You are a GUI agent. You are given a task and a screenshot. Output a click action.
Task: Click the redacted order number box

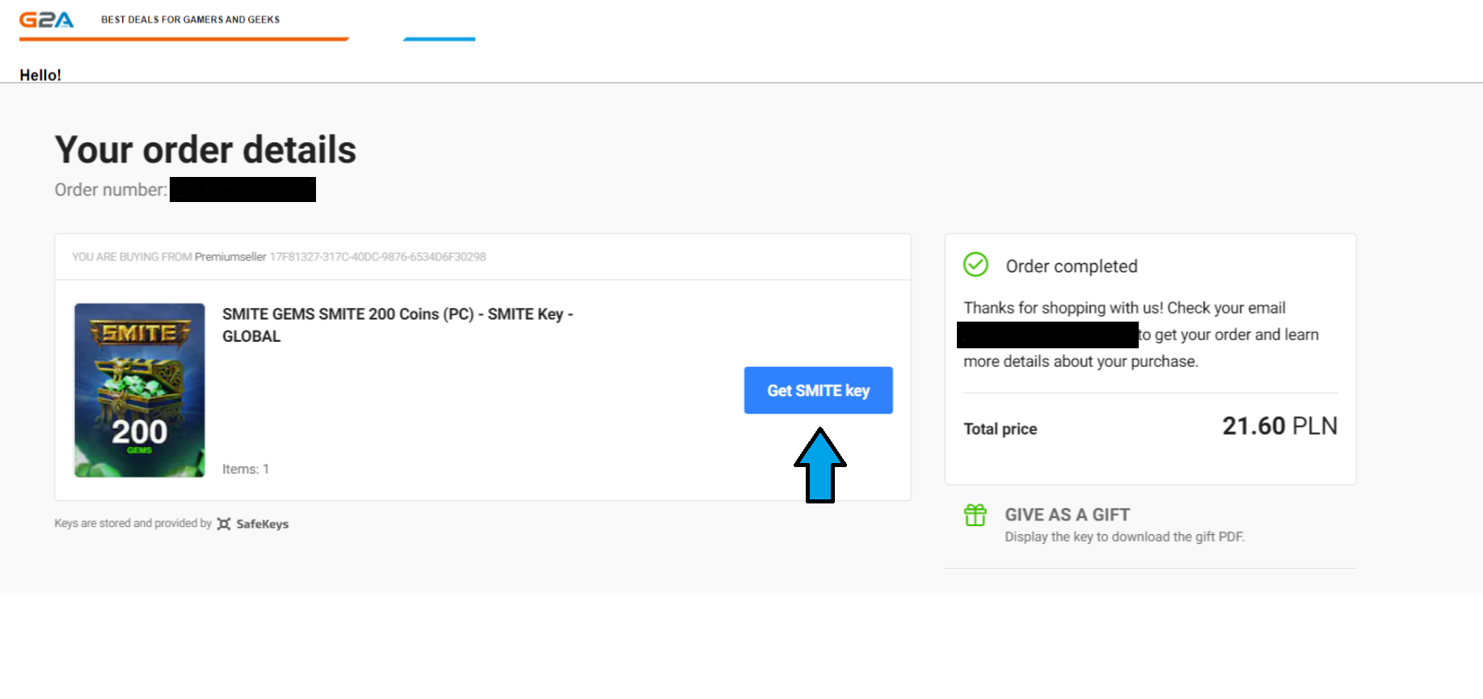pyautogui.click(x=242, y=190)
